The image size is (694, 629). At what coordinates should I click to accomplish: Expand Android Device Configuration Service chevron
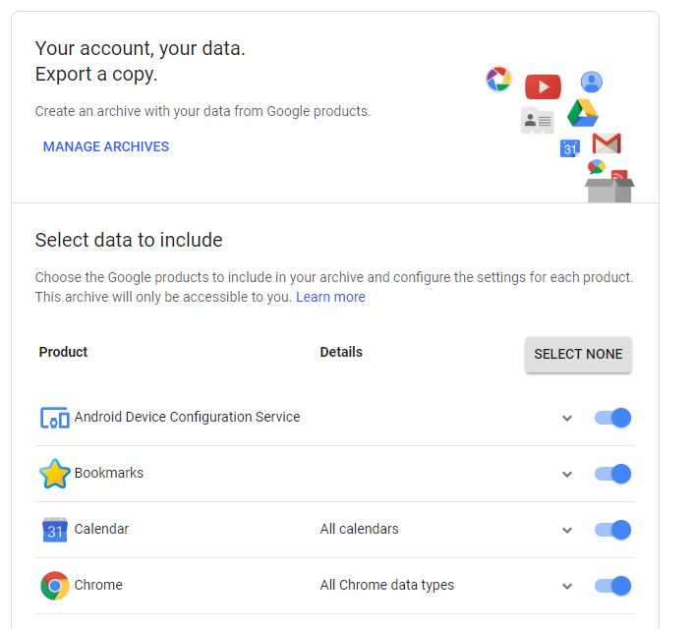coord(567,418)
